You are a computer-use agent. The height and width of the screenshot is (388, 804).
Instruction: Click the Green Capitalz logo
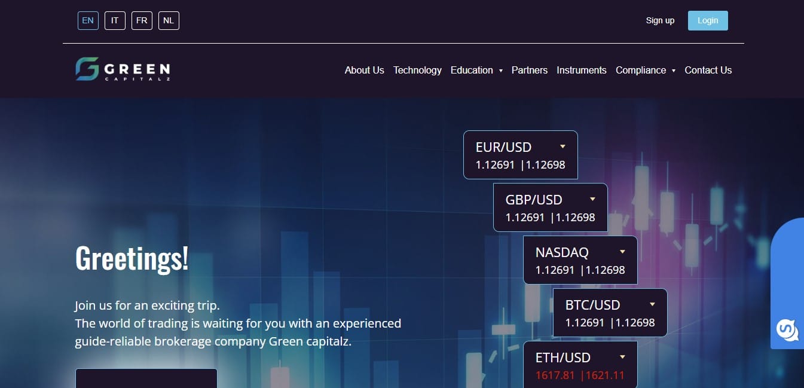[123, 69]
